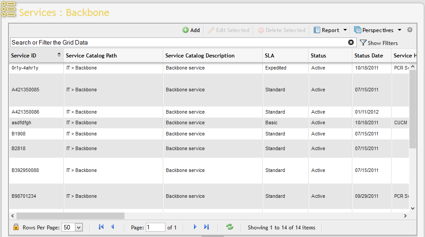Image resolution: width=425 pixels, height=237 pixels.
Task: Sort by Service ID column header
Action: [24, 56]
